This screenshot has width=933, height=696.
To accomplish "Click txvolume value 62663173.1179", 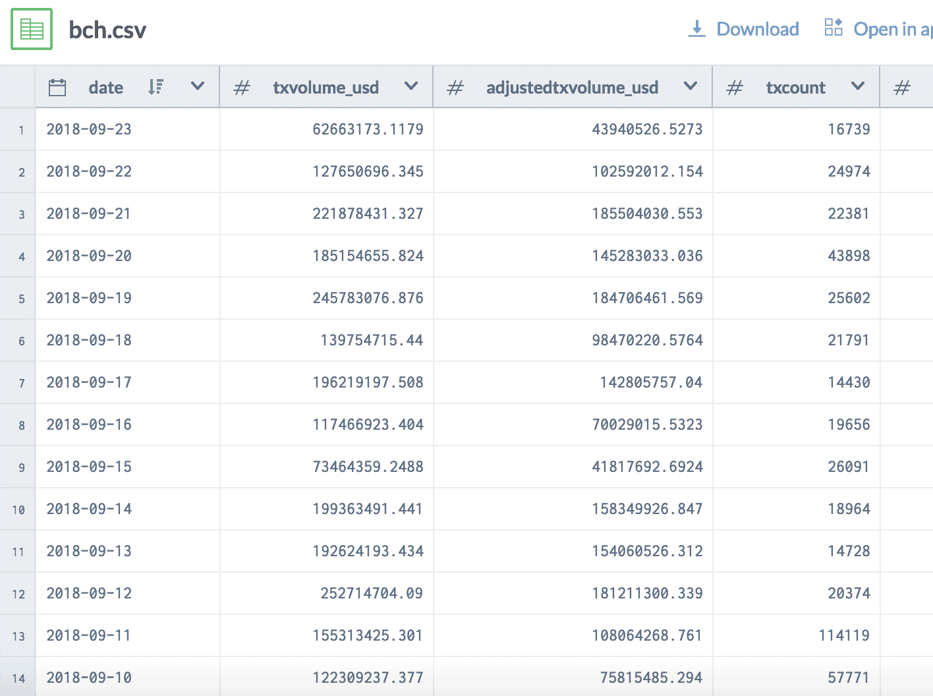I will coord(368,129).
